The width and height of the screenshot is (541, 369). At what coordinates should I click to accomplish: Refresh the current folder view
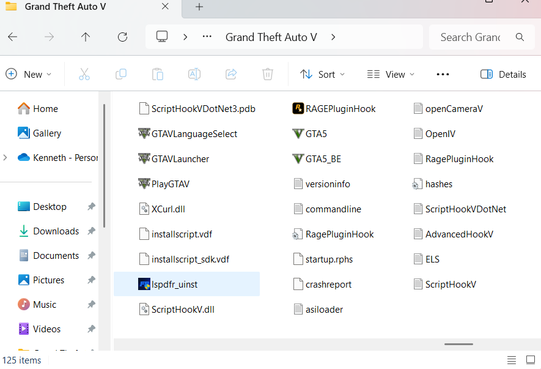point(122,37)
